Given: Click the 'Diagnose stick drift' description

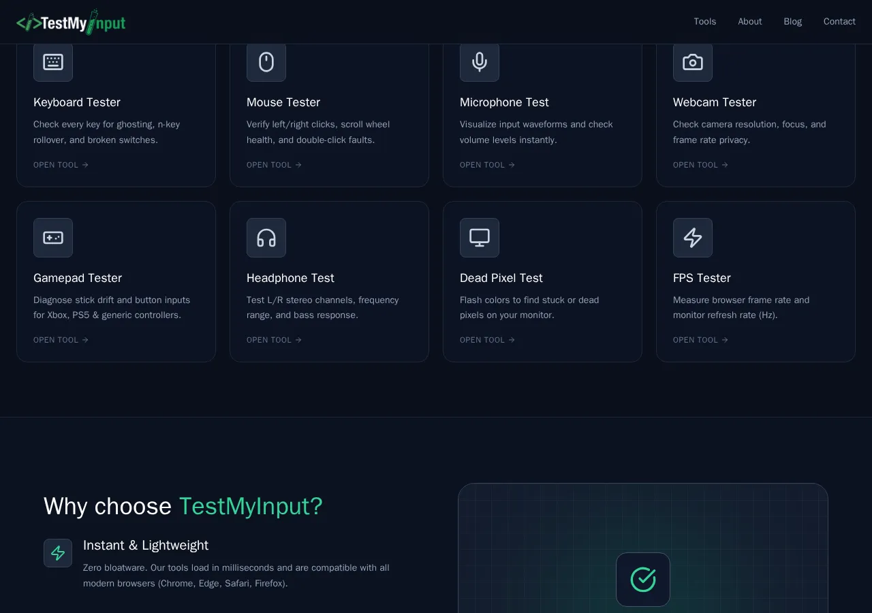Looking at the screenshot, I should [x=112, y=308].
